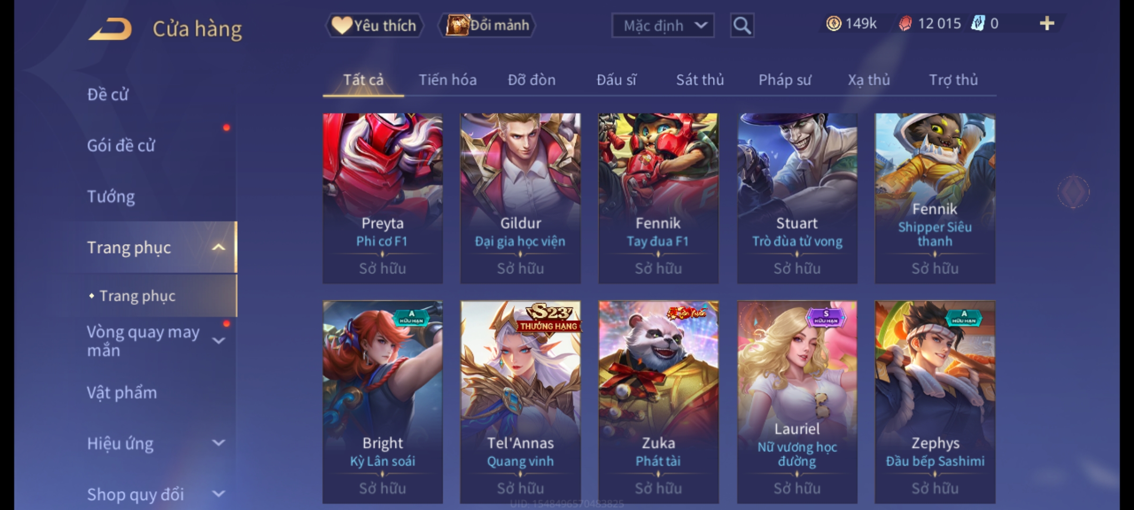Image resolution: width=1134 pixels, height=510 pixels.
Task: Open the Tướng sidebar menu
Action: click(111, 196)
